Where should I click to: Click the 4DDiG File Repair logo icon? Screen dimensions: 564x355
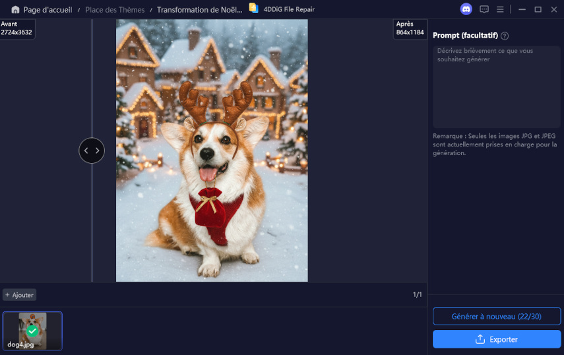(x=253, y=9)
